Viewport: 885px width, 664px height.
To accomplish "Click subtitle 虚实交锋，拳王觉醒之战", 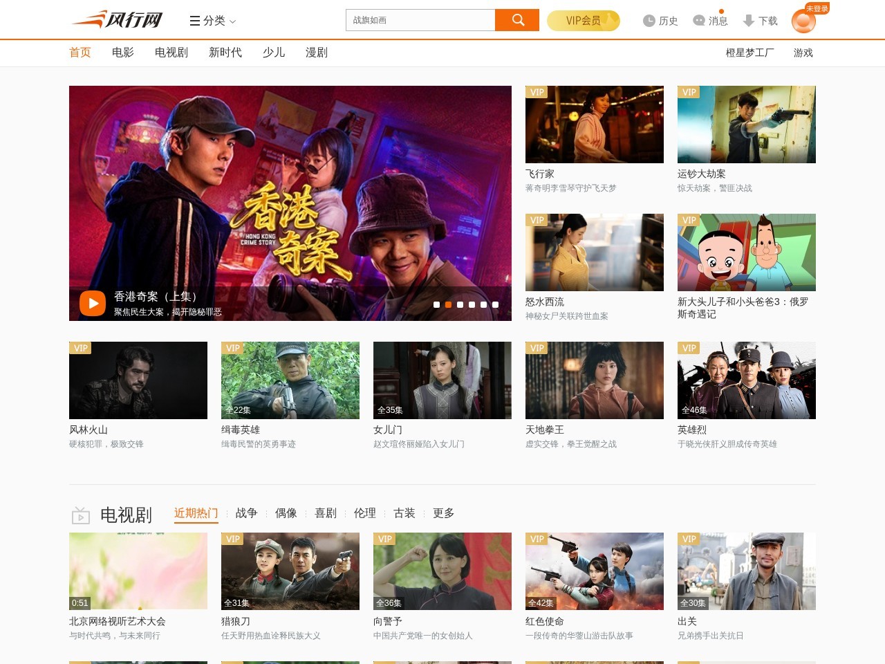I will tap(571, 444).
